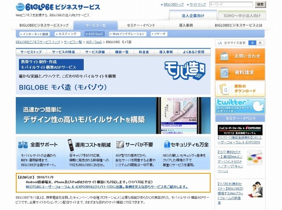Click the BIGLOBE blue mascot logo icon

click(x=20, y=7)
